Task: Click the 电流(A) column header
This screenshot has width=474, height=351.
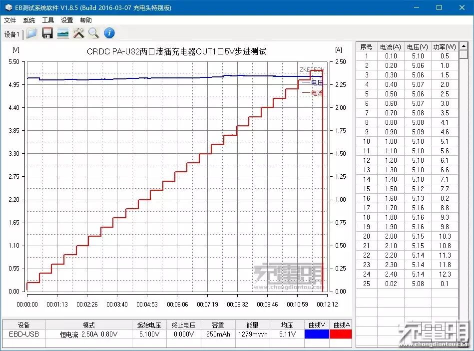Action: pos(391,47)
